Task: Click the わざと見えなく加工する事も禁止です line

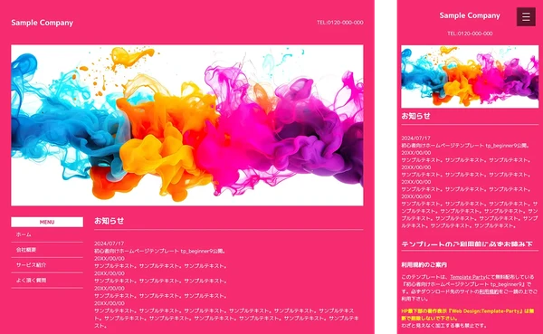Action: 444,325
